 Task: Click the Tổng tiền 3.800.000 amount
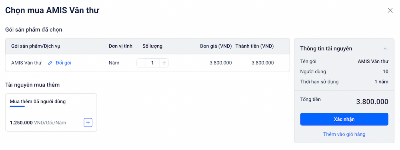(372, 102)
